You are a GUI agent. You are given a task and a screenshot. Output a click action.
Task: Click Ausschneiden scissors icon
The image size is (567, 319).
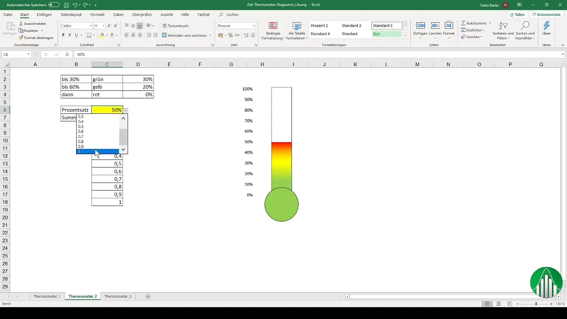click(x=21, y=23)
